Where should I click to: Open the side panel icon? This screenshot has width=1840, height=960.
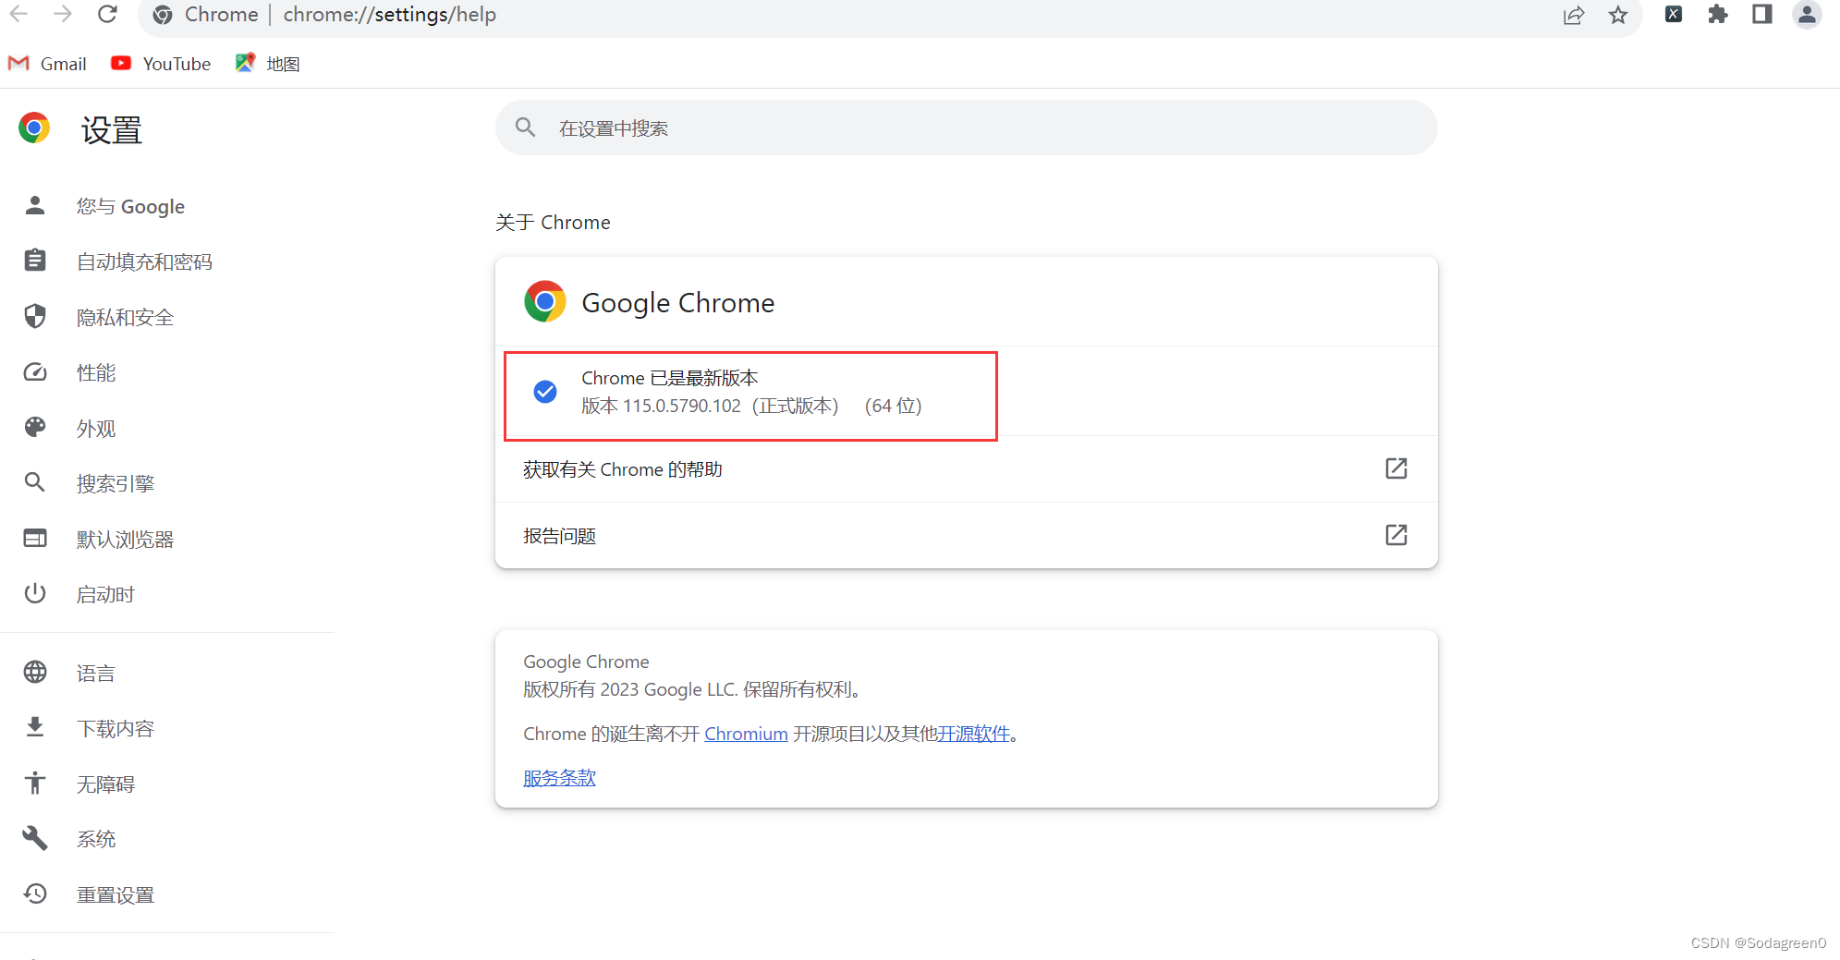point(1762,14)
